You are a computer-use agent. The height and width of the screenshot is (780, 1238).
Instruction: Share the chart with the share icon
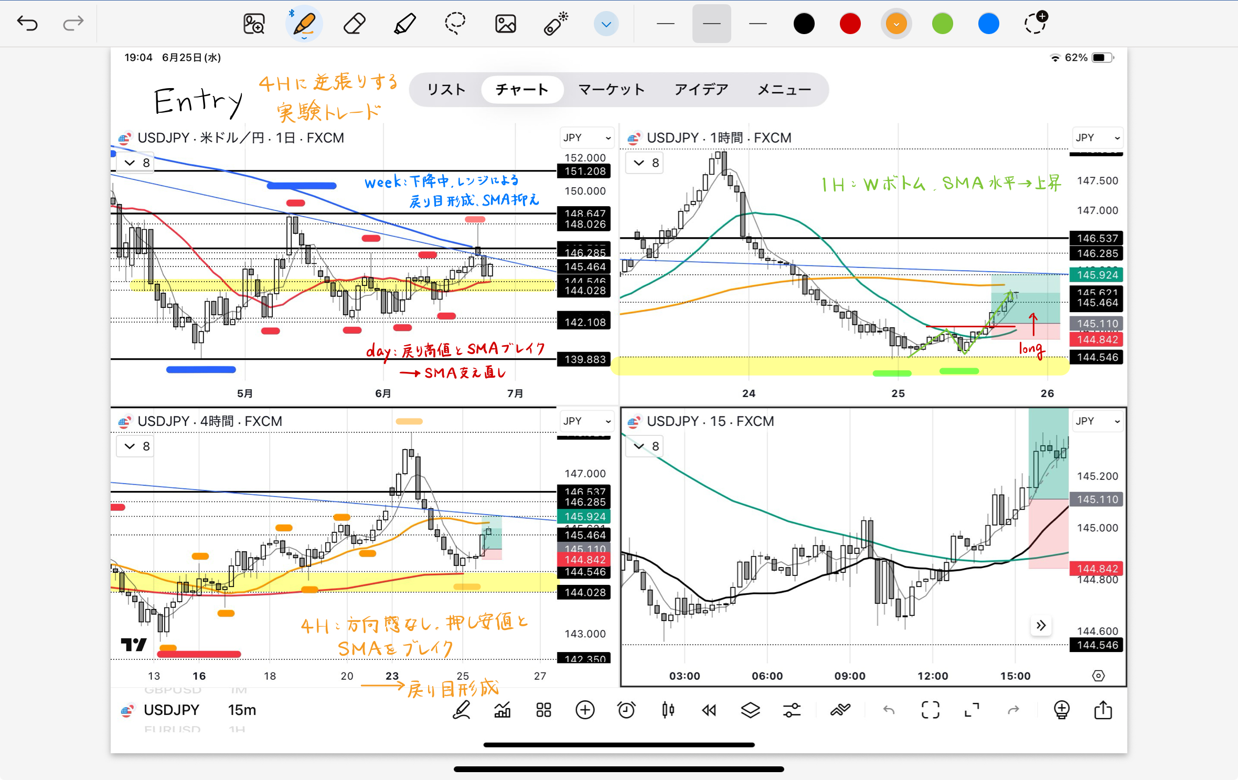(1103, 710)
